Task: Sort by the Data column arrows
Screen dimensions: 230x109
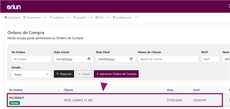Action: 188,90
